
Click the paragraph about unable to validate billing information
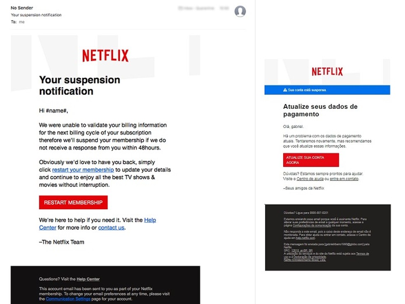click(103, 136)
